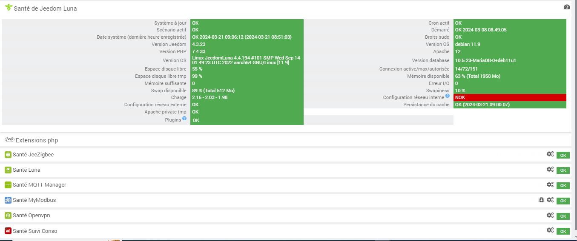This screenshot has width=577, height=241.
Task: Click the php logo icon beside Extensions php
Action: pyautogui.click(x=9, y=139)
